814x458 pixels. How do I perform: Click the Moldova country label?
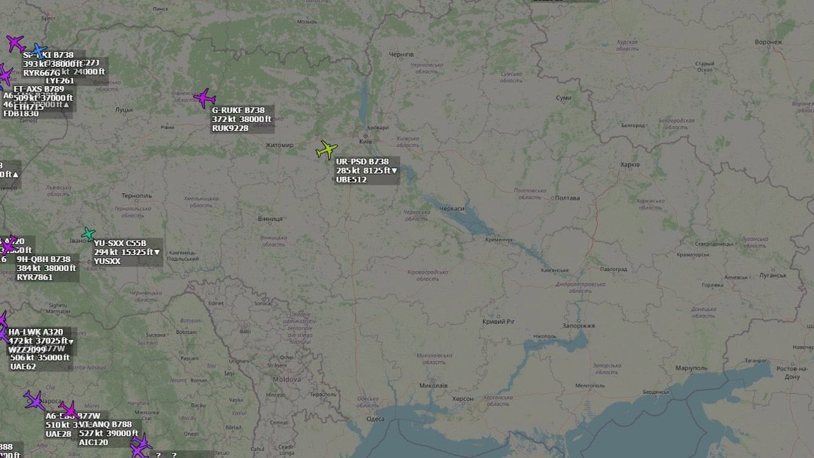287,378
